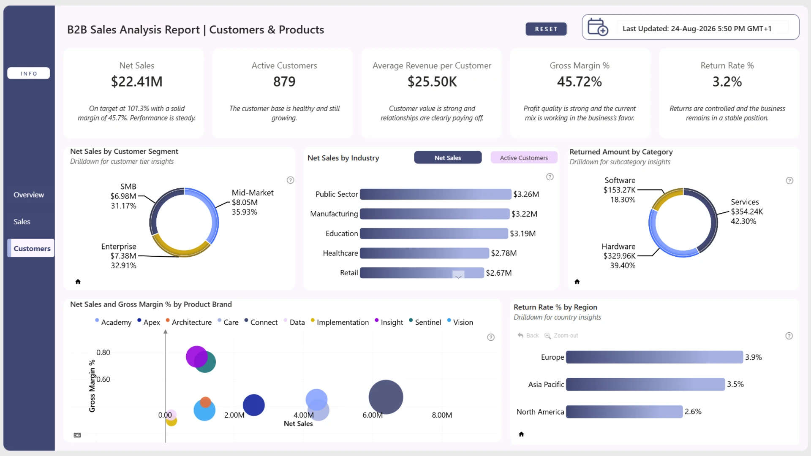Screen dimensions: 811x456
Task: Select Vision brand legend item
Action: pyautogui.click(x=460, y=322)
